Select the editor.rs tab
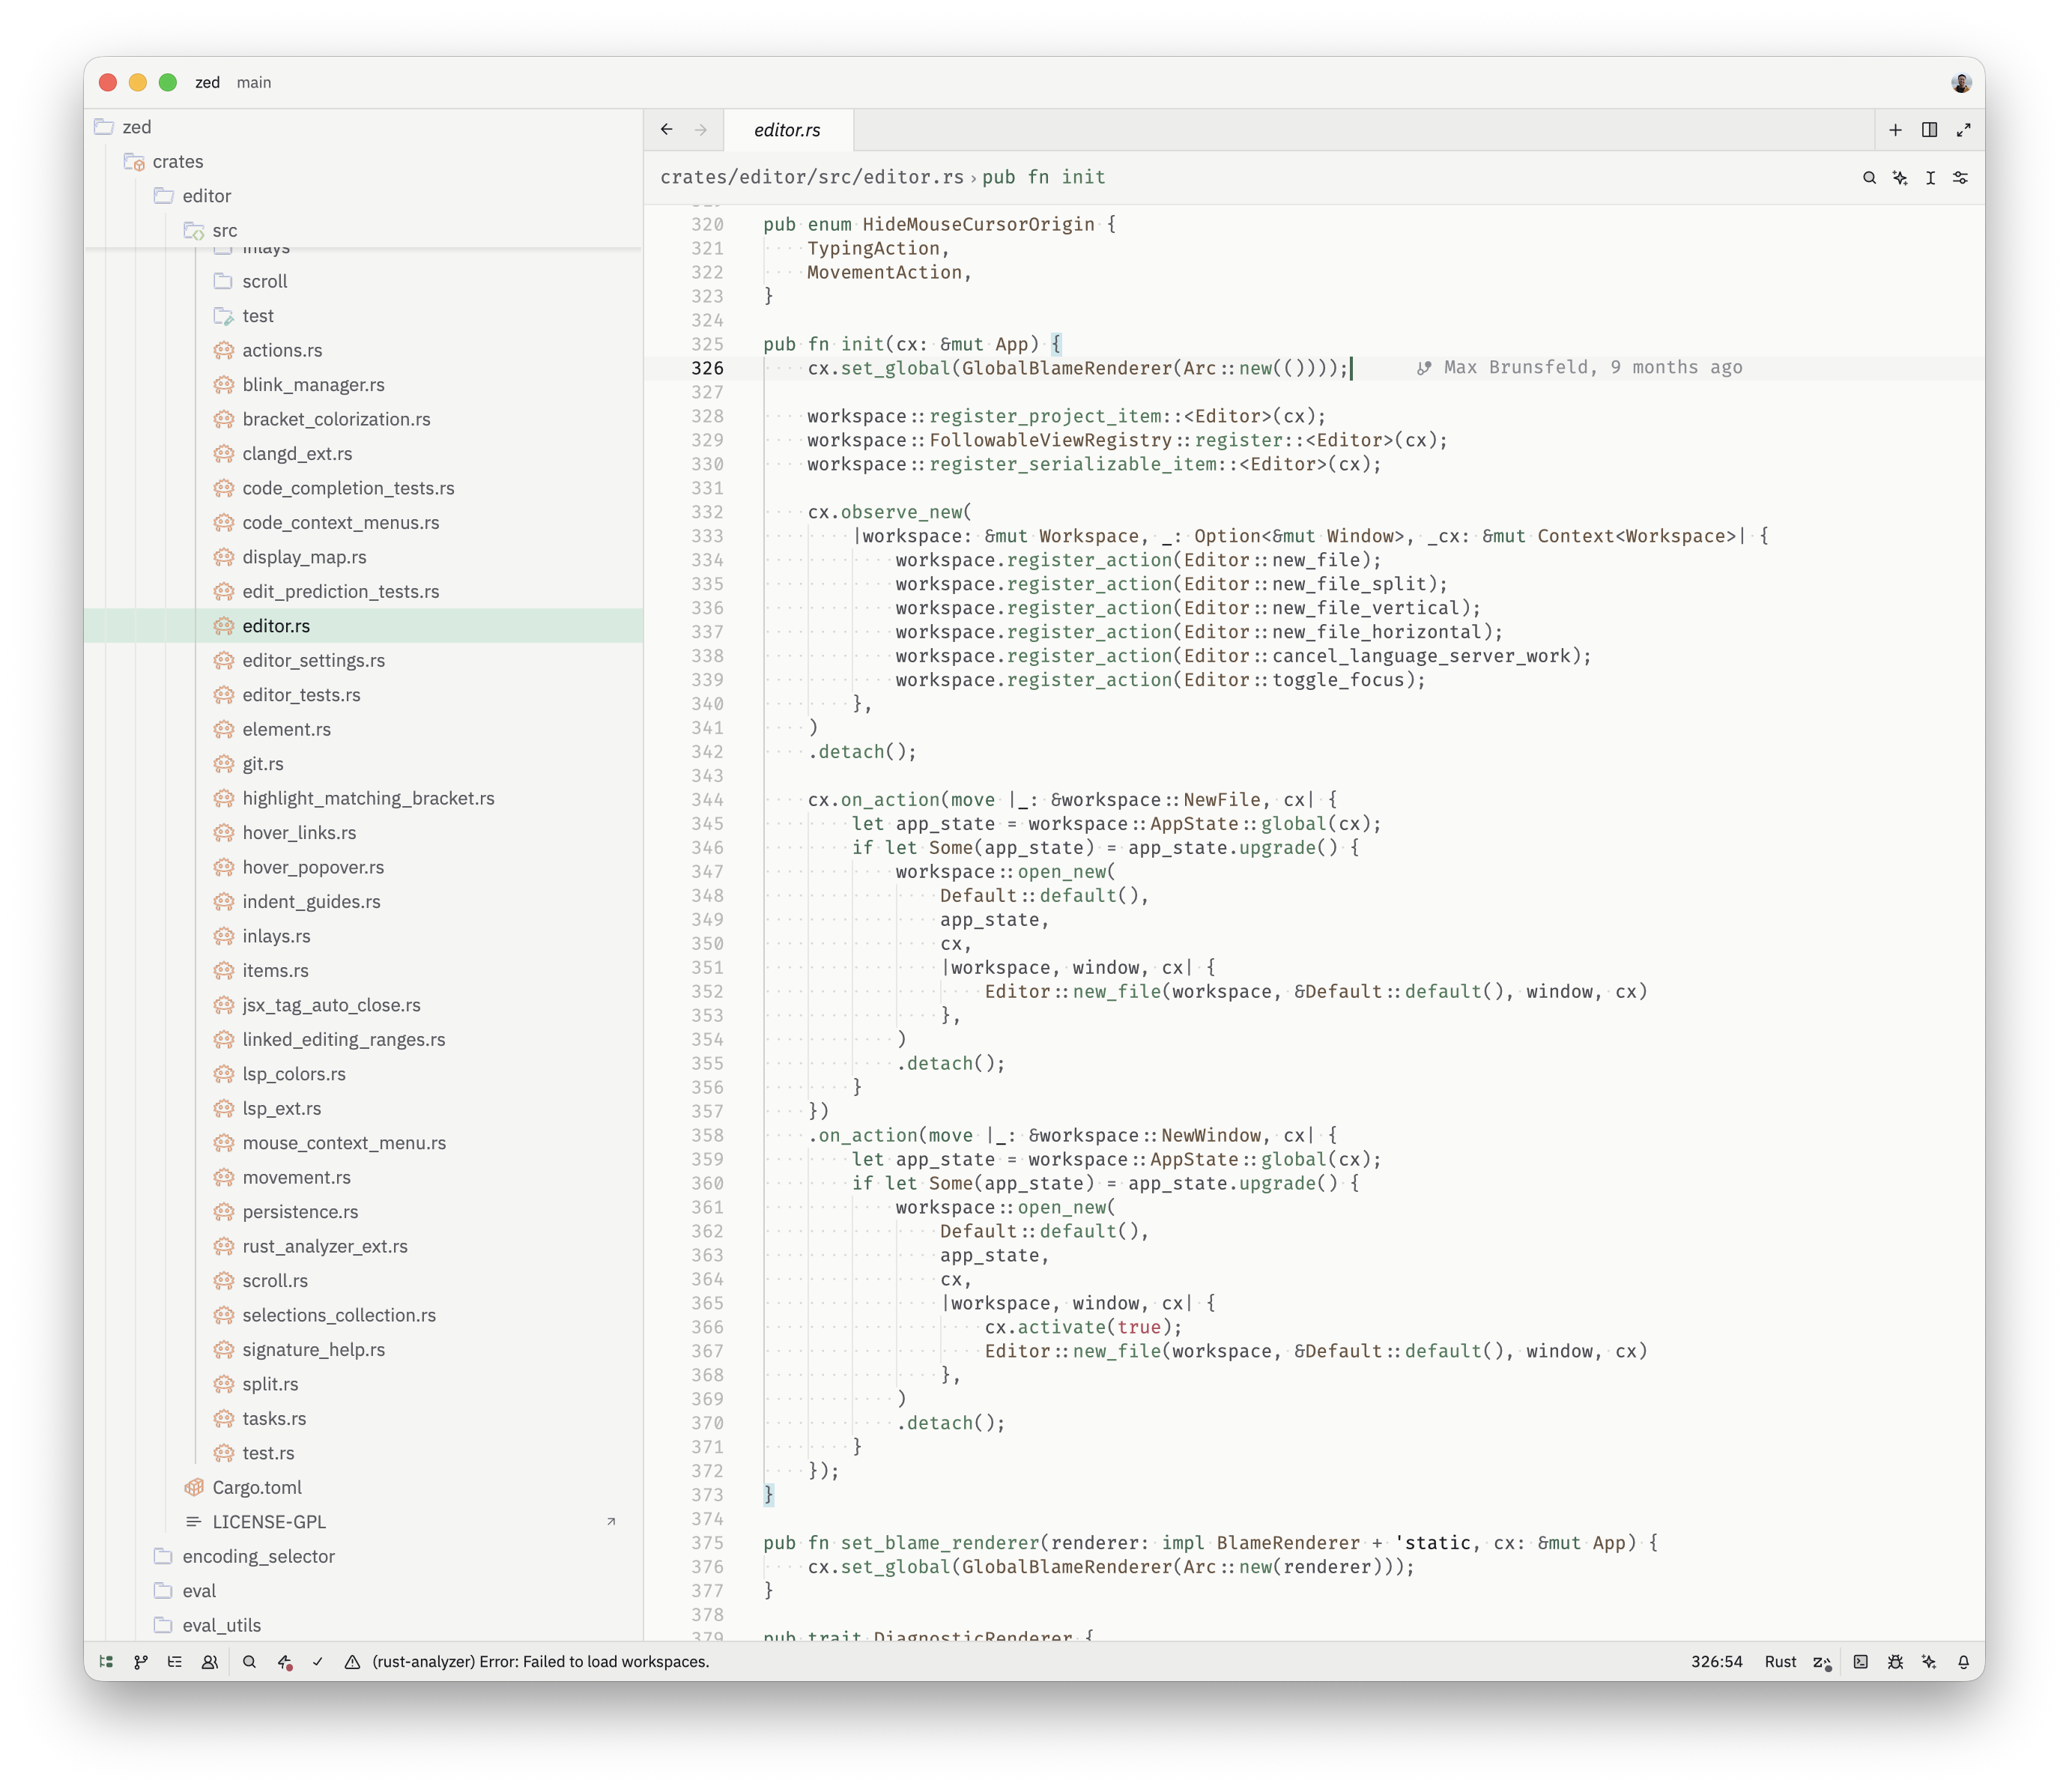The width and height of the screenshot is (2069, 1792). (787, 130)
